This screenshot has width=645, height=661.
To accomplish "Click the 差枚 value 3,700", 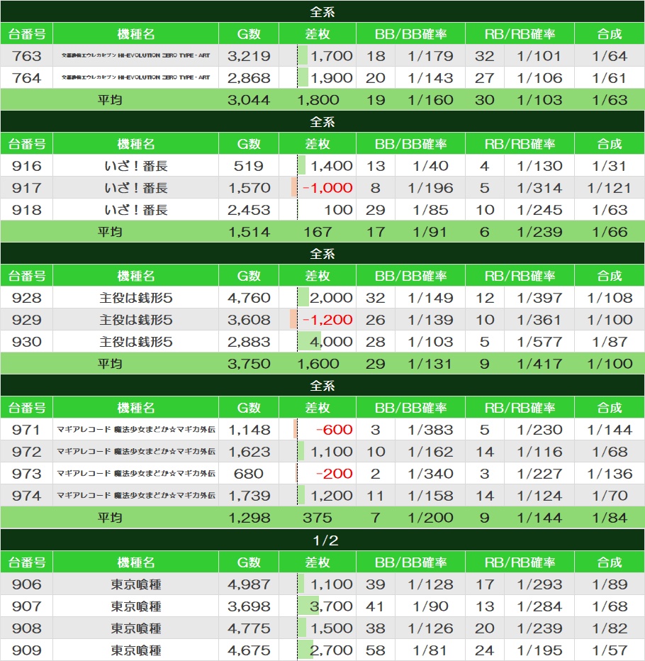I will coord(331,606).
